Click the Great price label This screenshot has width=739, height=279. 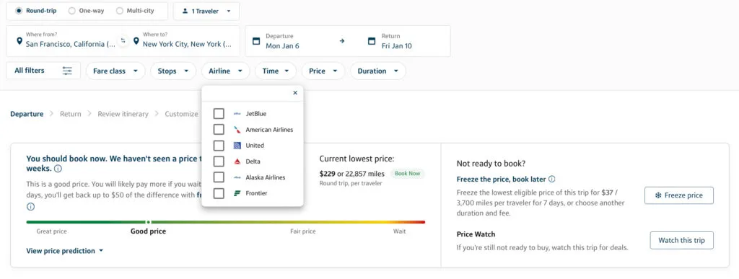[52, 231]
